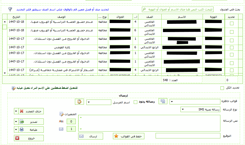The height and width of the screenshot is (145, 245).
Task: Click حفظ في القوالب save template button
Action: tap(129, 136)
